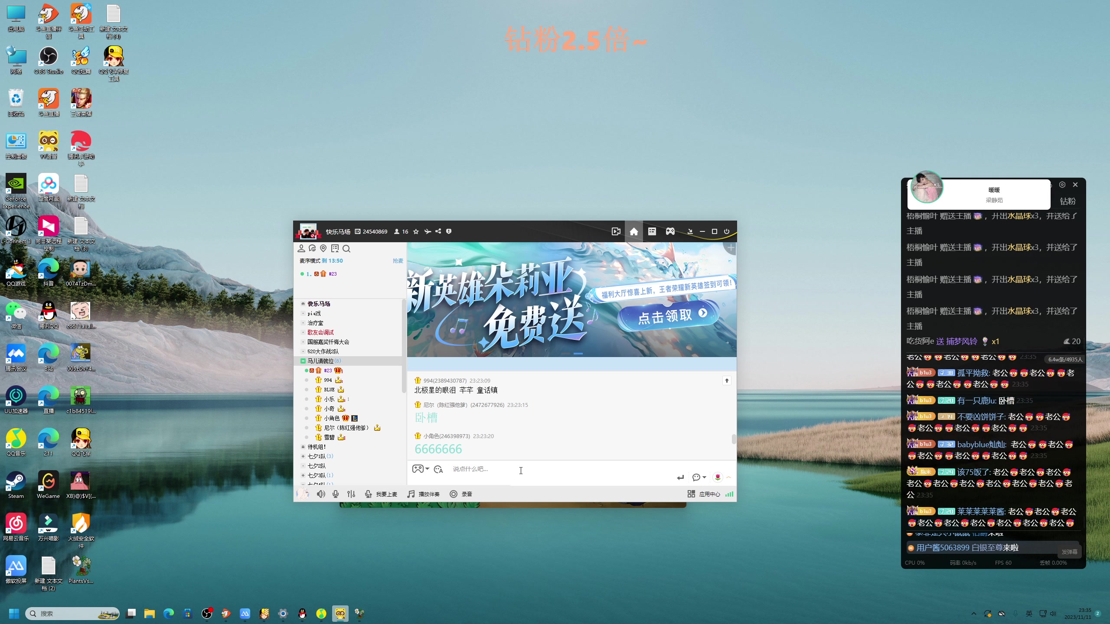Open the screen capture icon in title bar

[615, 231]
